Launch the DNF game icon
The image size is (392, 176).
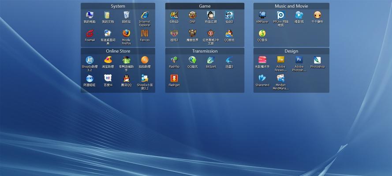[x=193, y=15]
